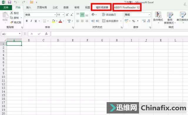Click the insert function fx icon
This screenshot has height=115, width=188.
coord(46,34)
